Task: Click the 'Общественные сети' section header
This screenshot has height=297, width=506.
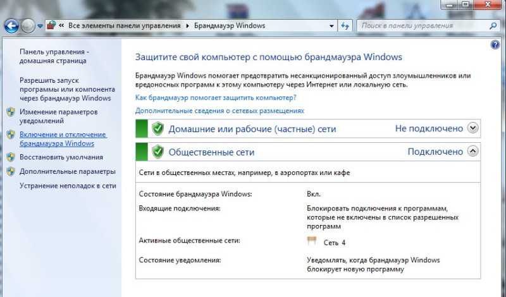Action: (x=211, y=152)
